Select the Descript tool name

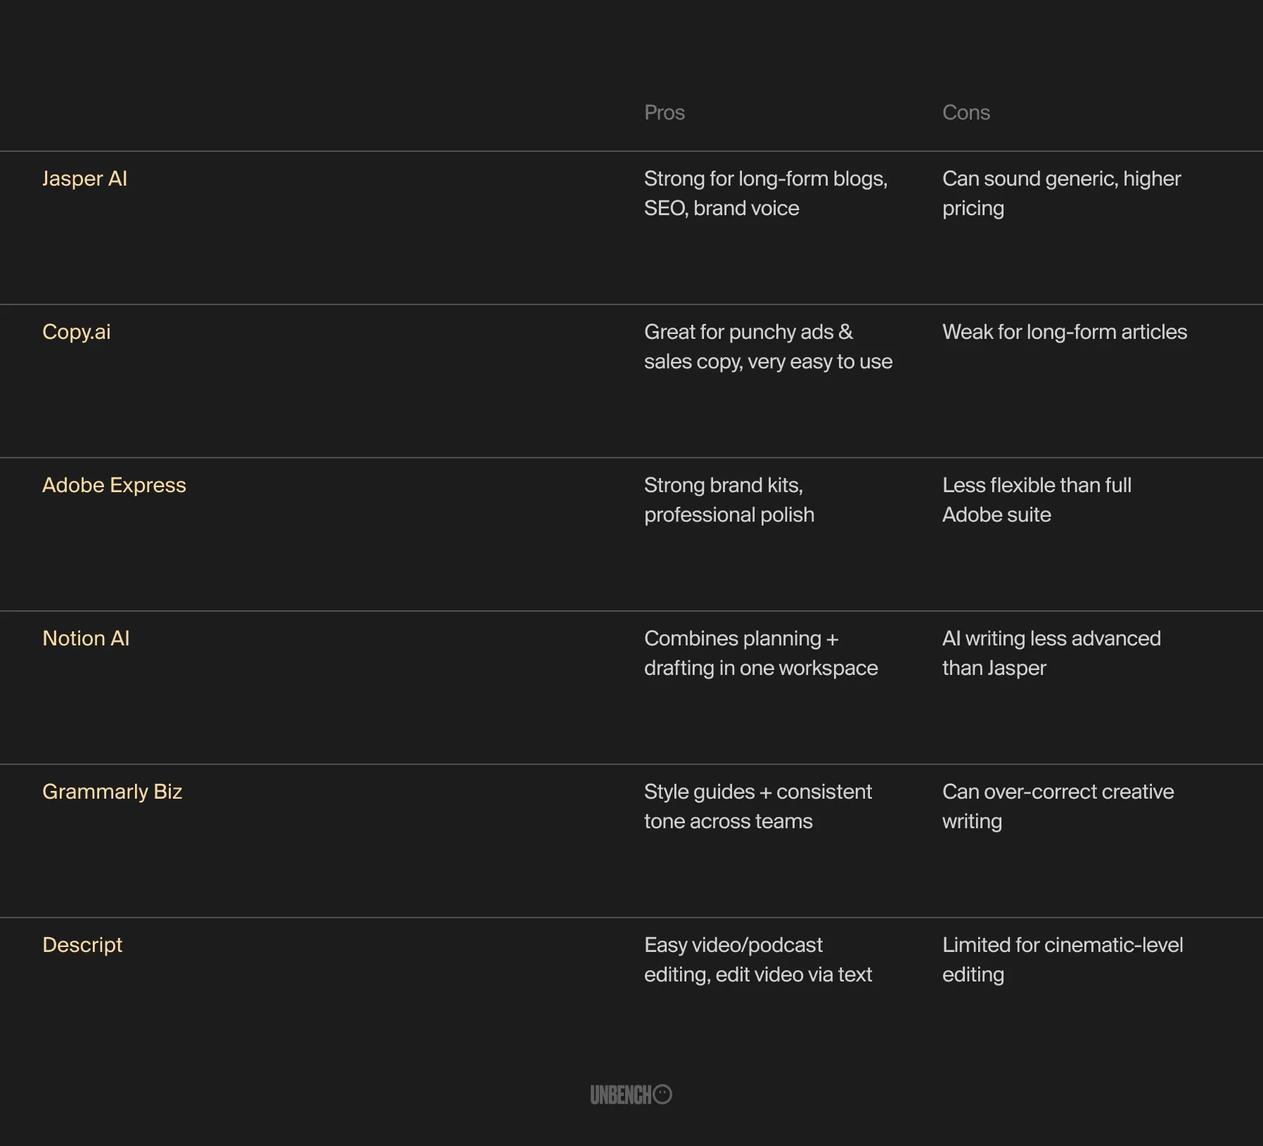click(82, 945)
